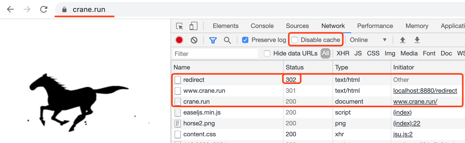Click the browser back arrow
This screenshot has height=143, width=465.
pyautogui.click(x=10, y=9)
